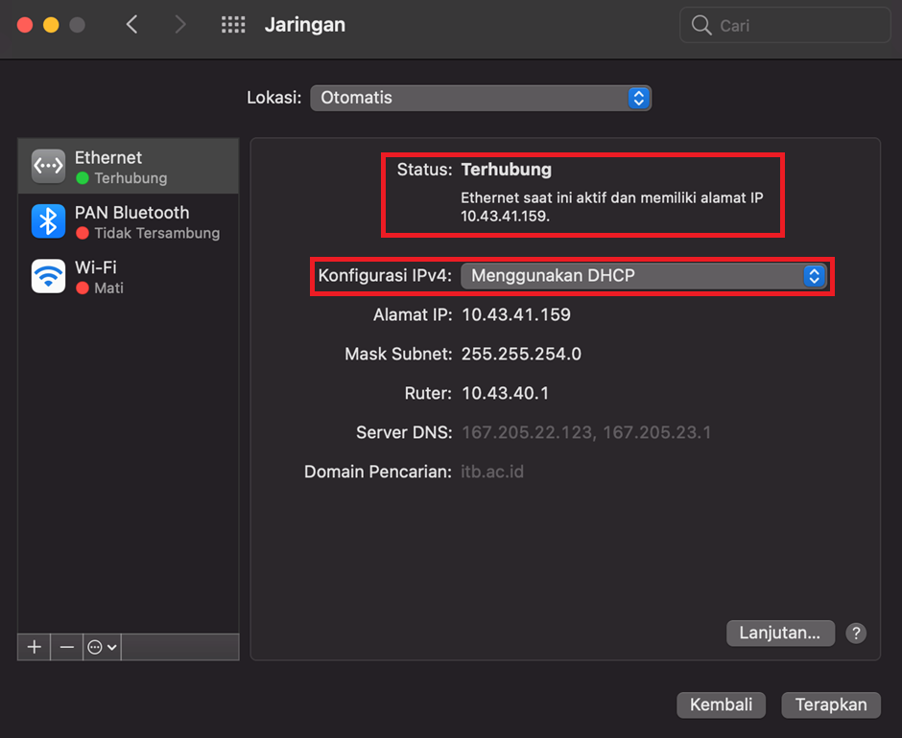Click the Ethernet interface icon in sidebar

click(48, 167)
